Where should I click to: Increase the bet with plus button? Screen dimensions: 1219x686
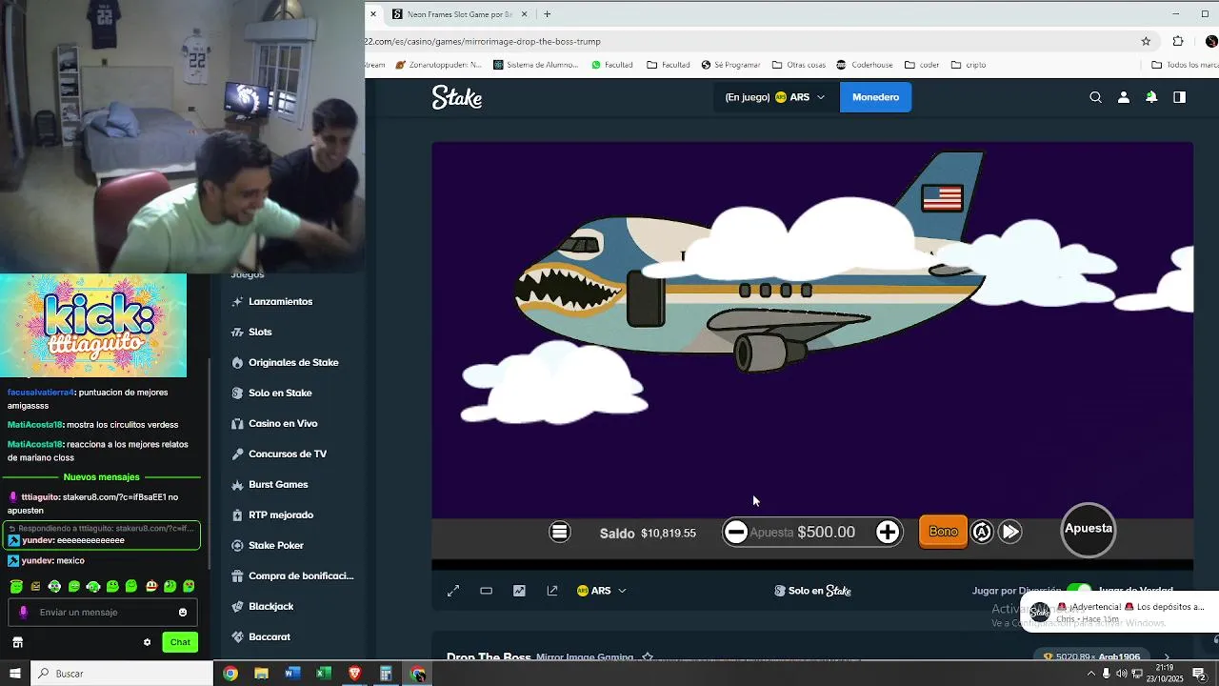[888, 532]
